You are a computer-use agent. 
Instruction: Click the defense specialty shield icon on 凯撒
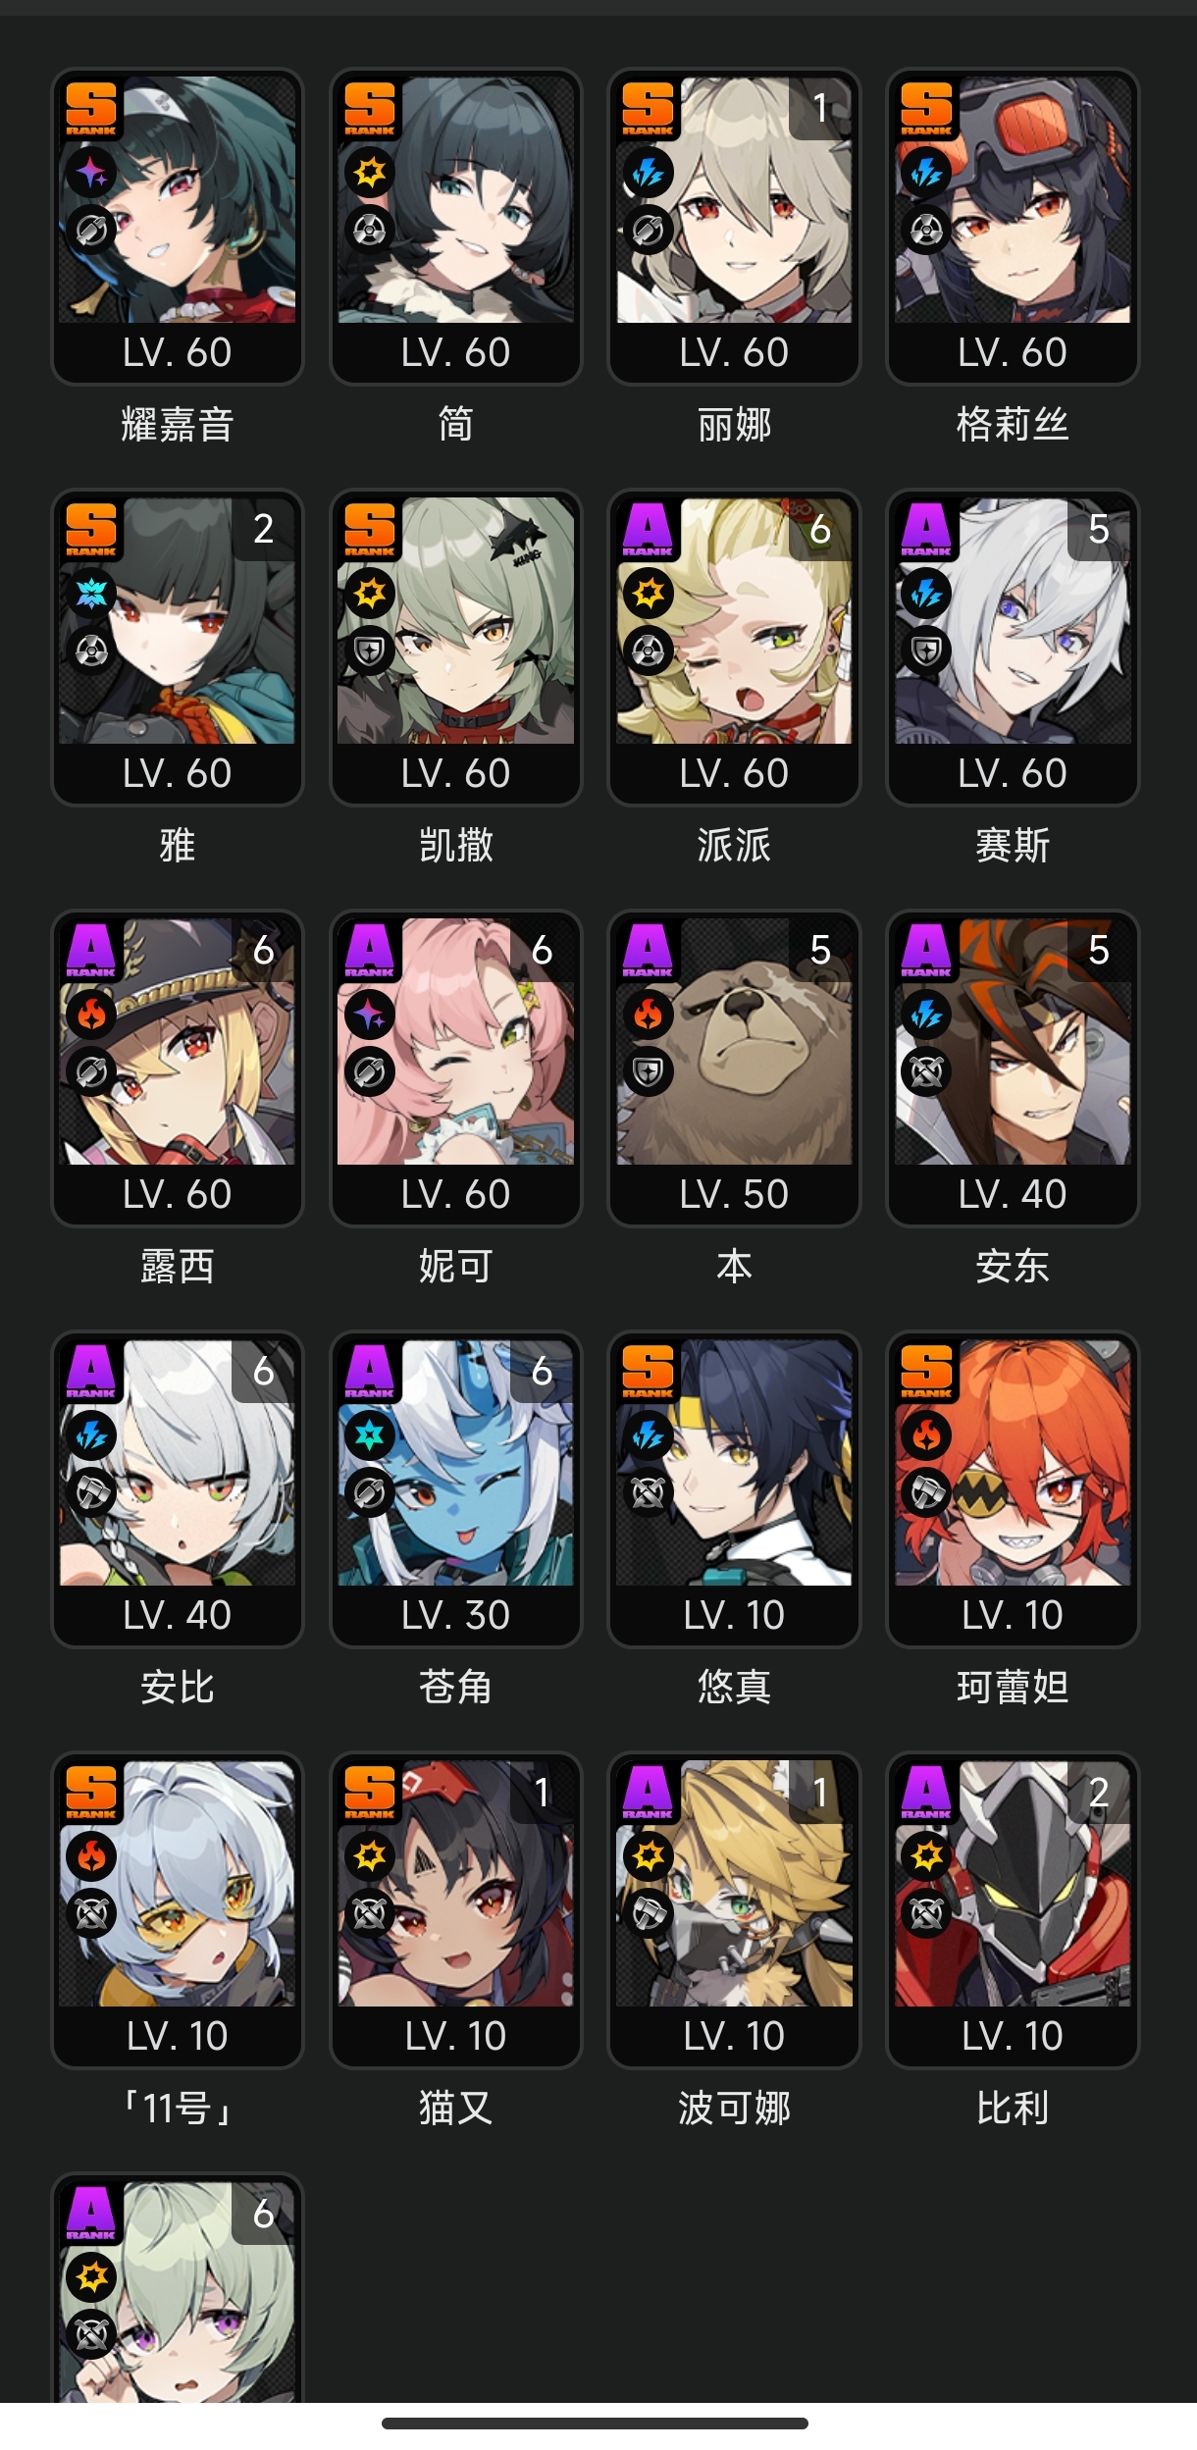tap(370, 651)
